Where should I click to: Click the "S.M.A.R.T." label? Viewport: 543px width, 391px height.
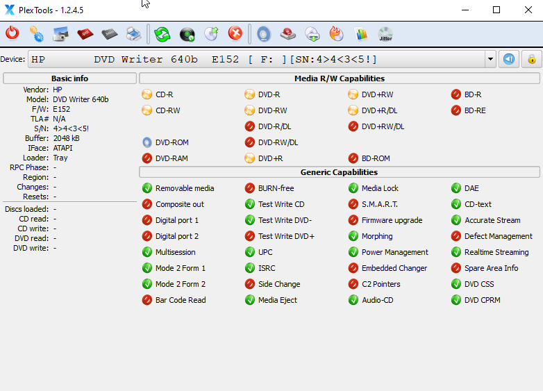(x=380, y=204)
